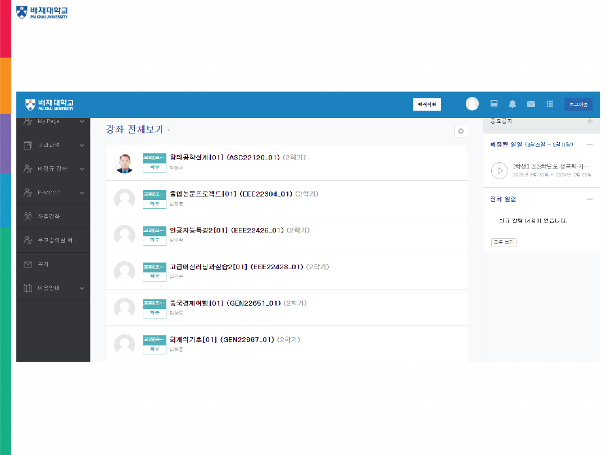Open the 강좌 전체보기 dropdown arrow
This screenshot has height=455, width=607.
point(169,131)
